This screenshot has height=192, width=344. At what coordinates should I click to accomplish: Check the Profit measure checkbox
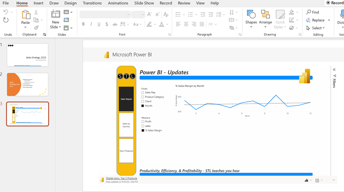(143, 122)
